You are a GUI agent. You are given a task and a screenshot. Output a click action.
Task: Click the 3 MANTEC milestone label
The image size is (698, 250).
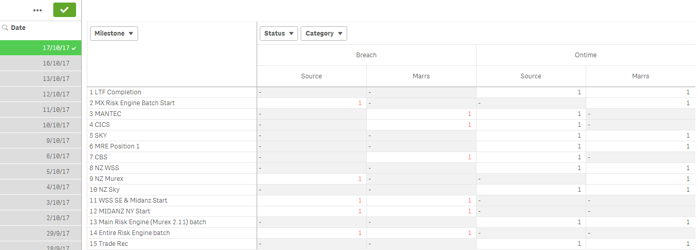(105, 114)
